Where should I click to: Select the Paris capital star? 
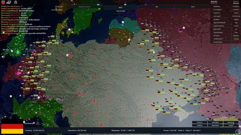click(29, 72)
